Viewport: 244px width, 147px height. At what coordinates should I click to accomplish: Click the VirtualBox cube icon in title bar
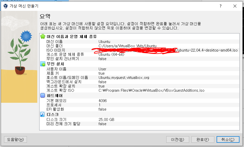coord(6,6)
